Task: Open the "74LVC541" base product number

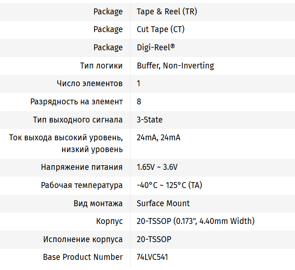Action: [x=152, y=257]
